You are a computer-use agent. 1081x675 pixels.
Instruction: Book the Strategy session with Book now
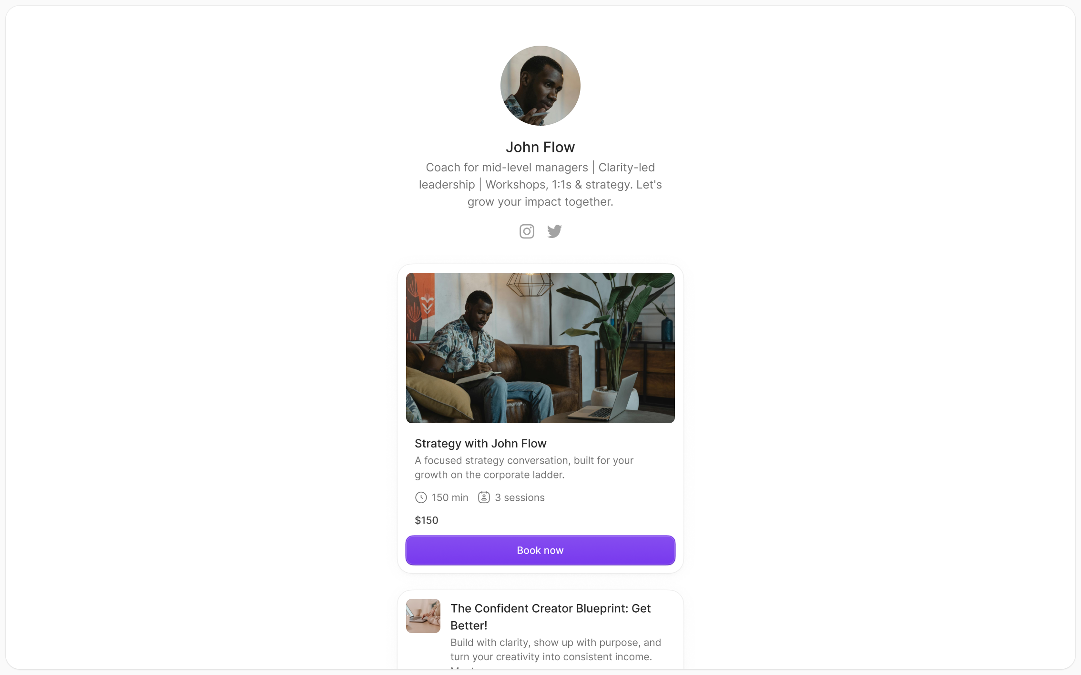pyautogui.click(x=540, y=550)
